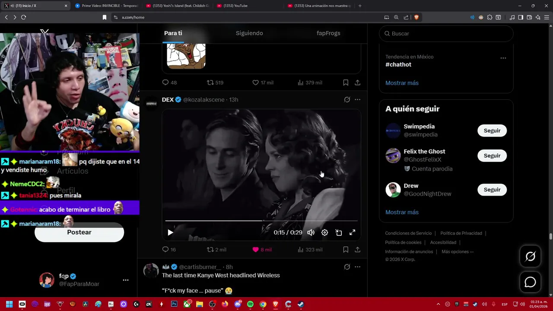Open Brave Shields lion icon
The width and height of the screenshot is (553, 311).
[416, 17]
